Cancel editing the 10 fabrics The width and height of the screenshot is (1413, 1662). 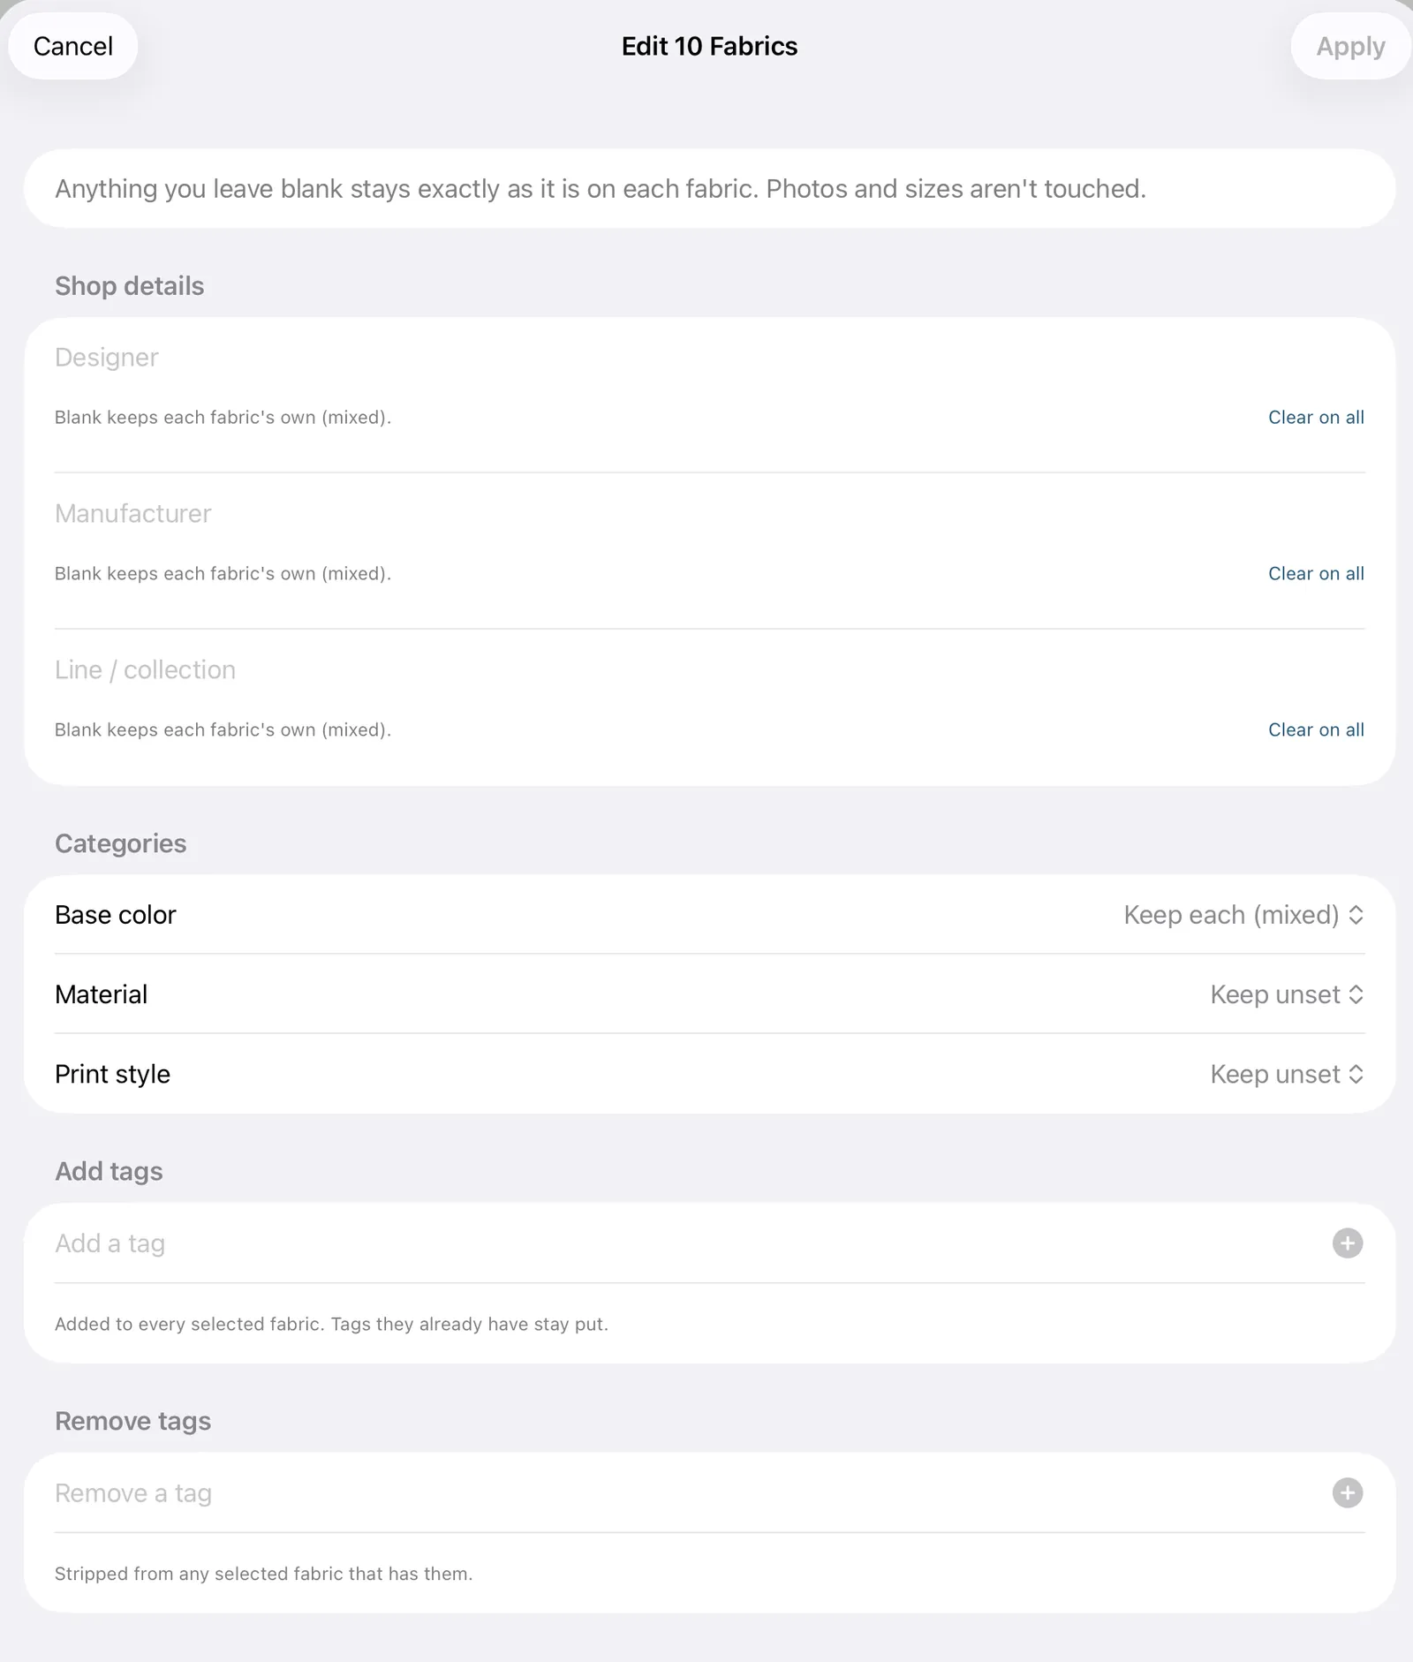(x=73, y=46)
